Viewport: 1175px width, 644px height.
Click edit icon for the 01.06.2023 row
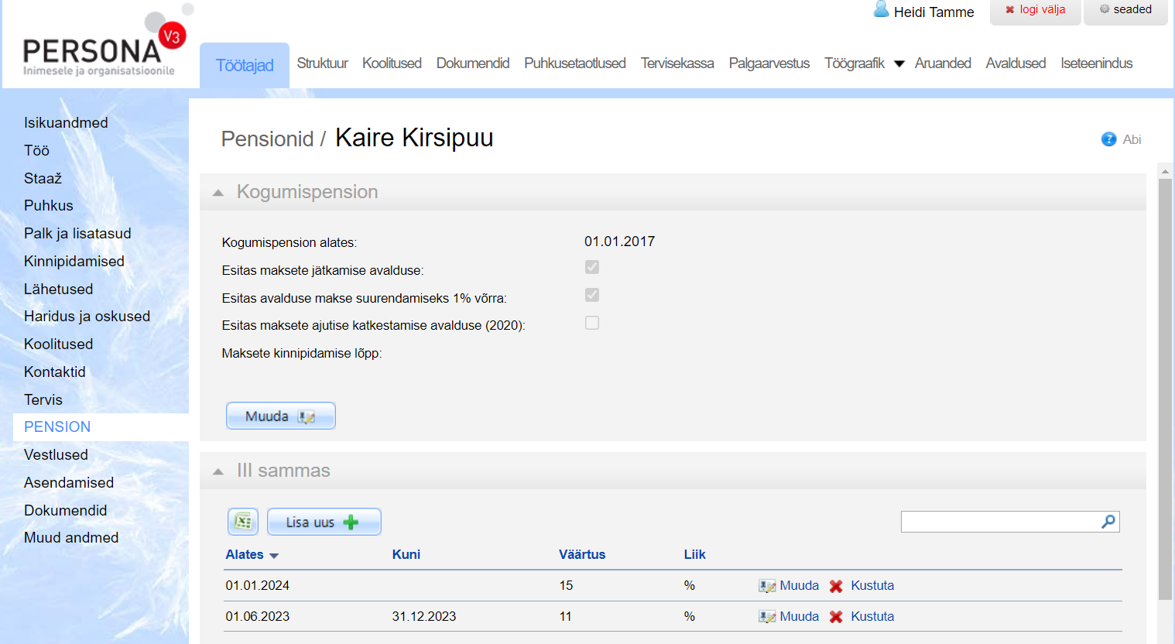[766, 617]
